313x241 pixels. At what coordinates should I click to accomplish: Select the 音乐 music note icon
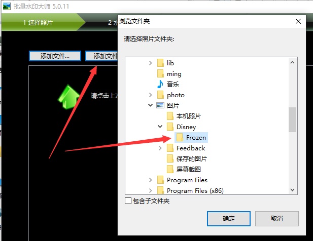point(160,84)
